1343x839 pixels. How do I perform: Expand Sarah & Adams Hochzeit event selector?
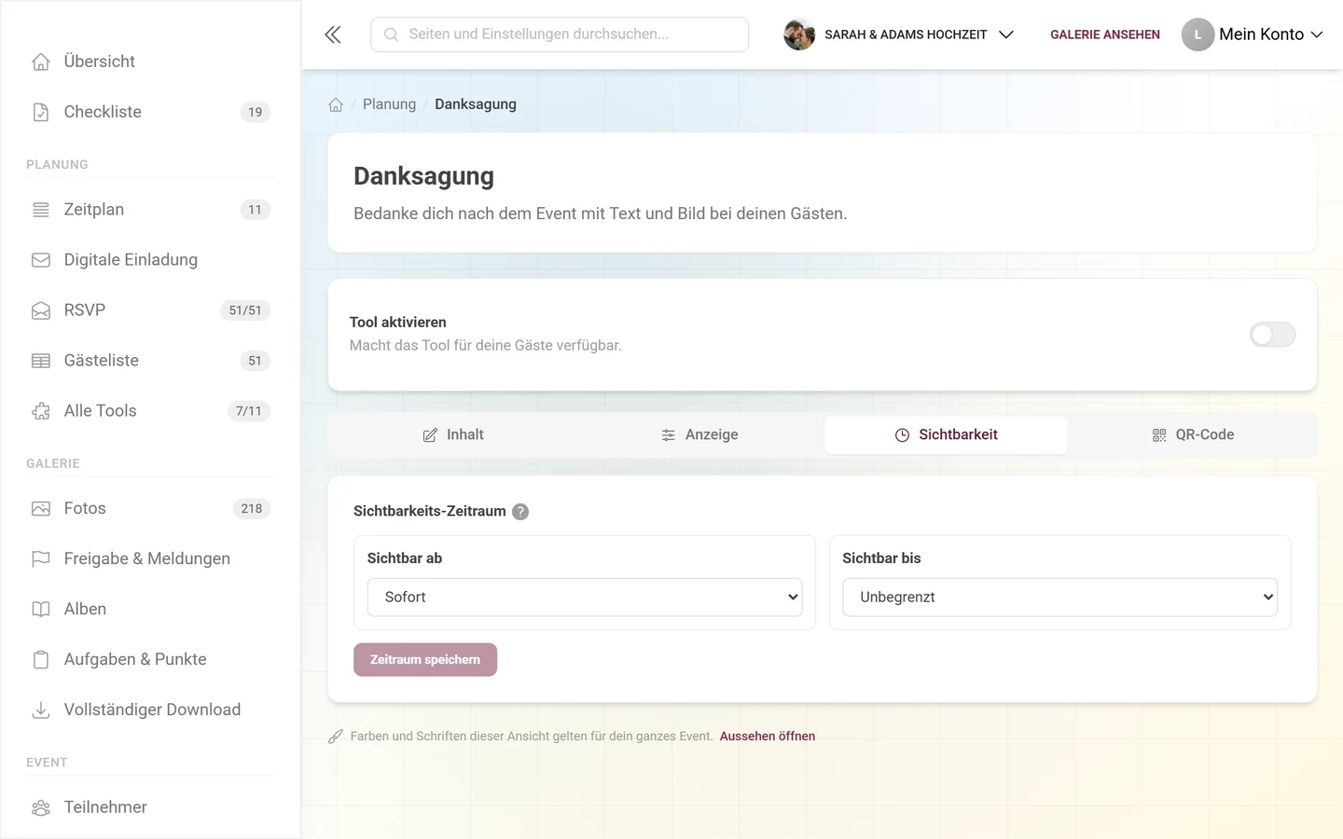tap(899, 34)
